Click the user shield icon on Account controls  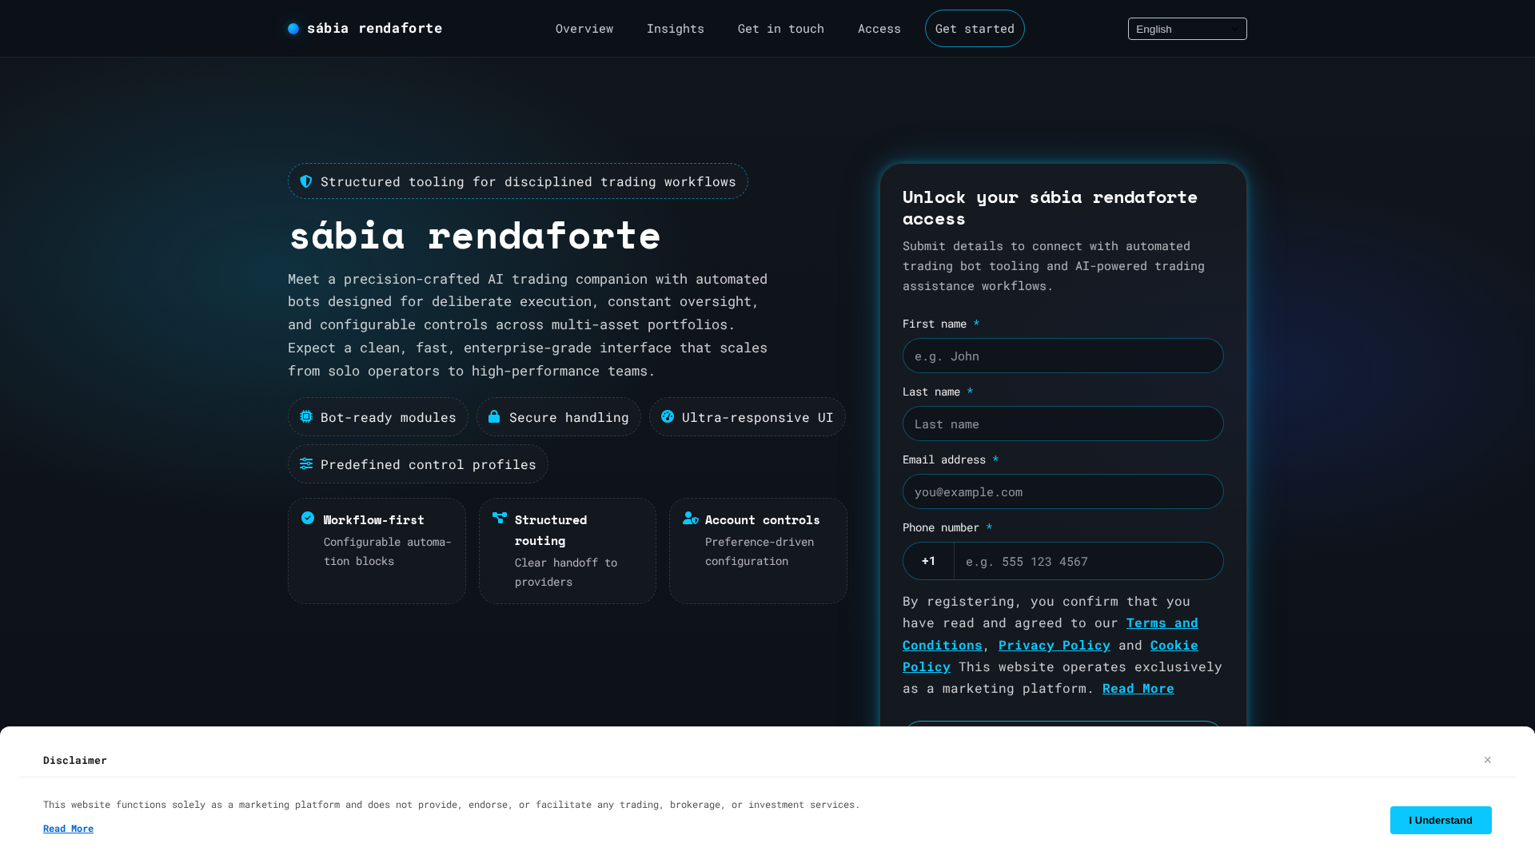click(x=691, y=518)
